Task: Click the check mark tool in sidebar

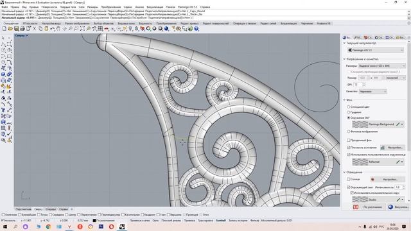Action: [x=10, y=134]
